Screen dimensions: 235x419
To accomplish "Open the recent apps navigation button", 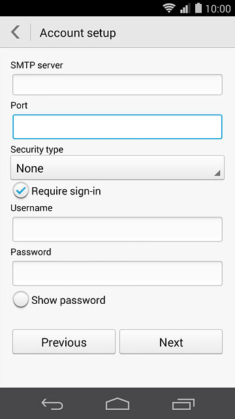I will pyautogui.click(x=183, y=404).
